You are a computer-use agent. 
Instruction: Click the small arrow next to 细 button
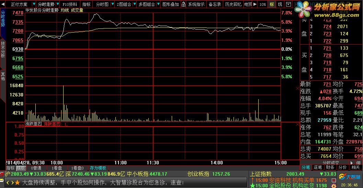coord(351,163)
